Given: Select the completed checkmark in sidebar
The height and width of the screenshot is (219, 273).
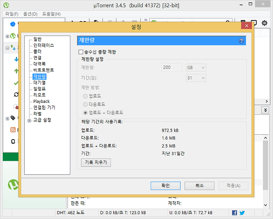Looking at the screenshot, I should point(16,83).
